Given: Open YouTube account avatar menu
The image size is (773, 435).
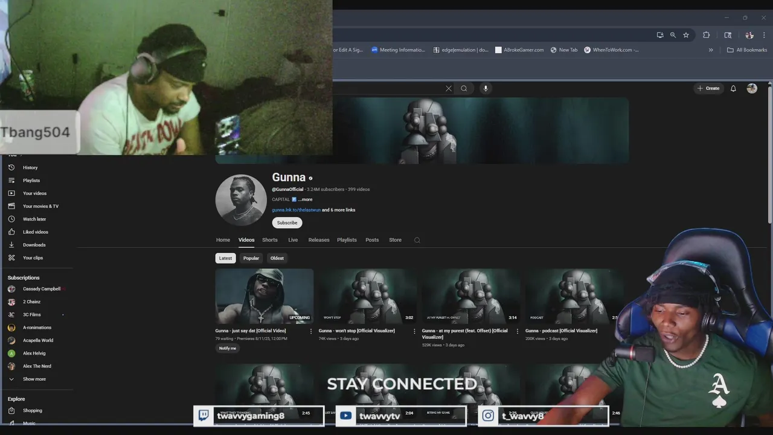Looking at the screenshot, I should tap(752, 88).
